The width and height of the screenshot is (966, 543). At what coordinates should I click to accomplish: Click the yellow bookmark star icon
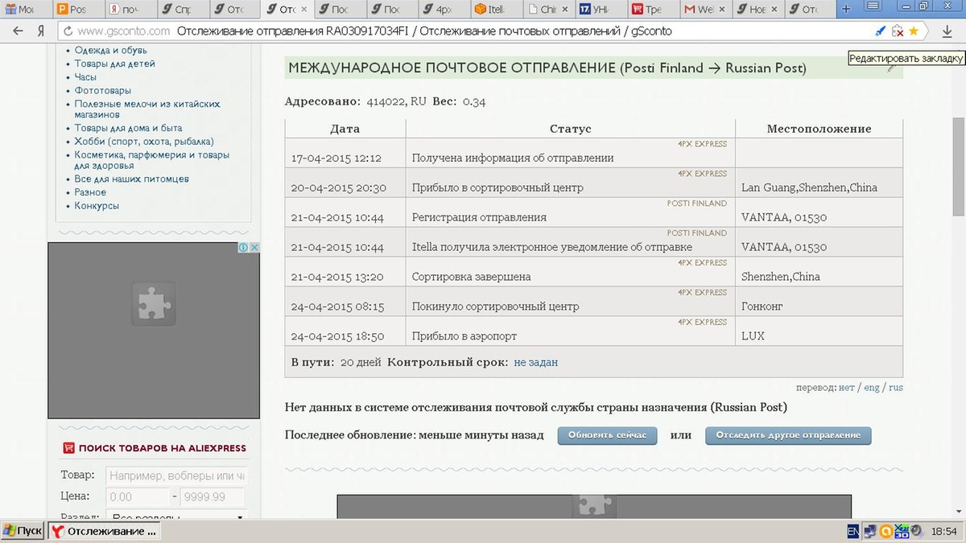point(914,31)
